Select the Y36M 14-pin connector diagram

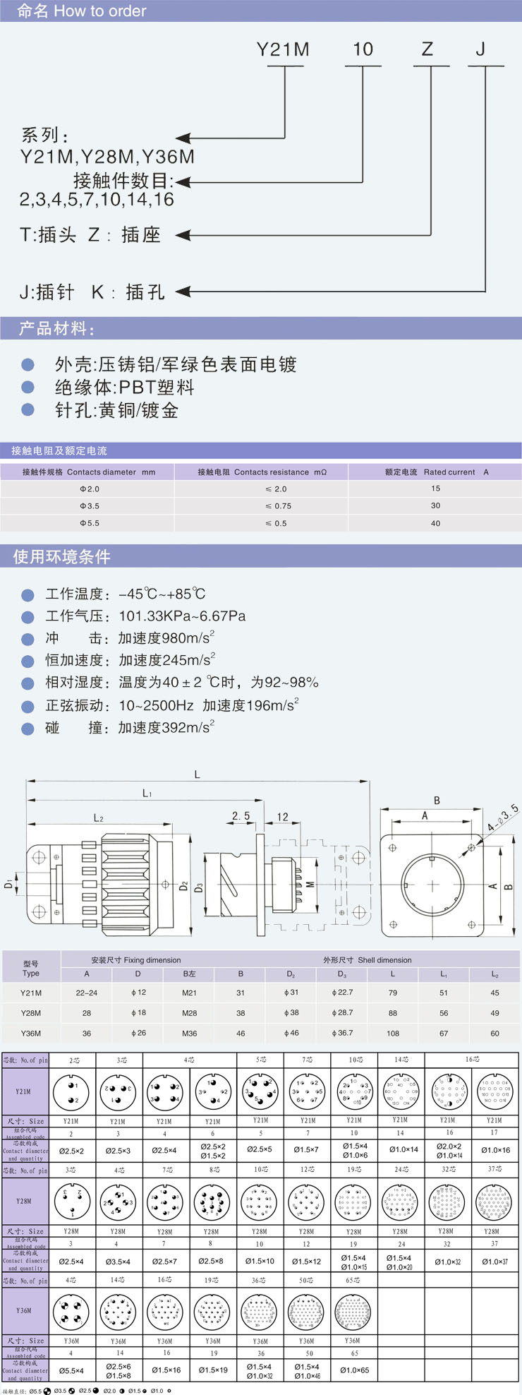118,1312
